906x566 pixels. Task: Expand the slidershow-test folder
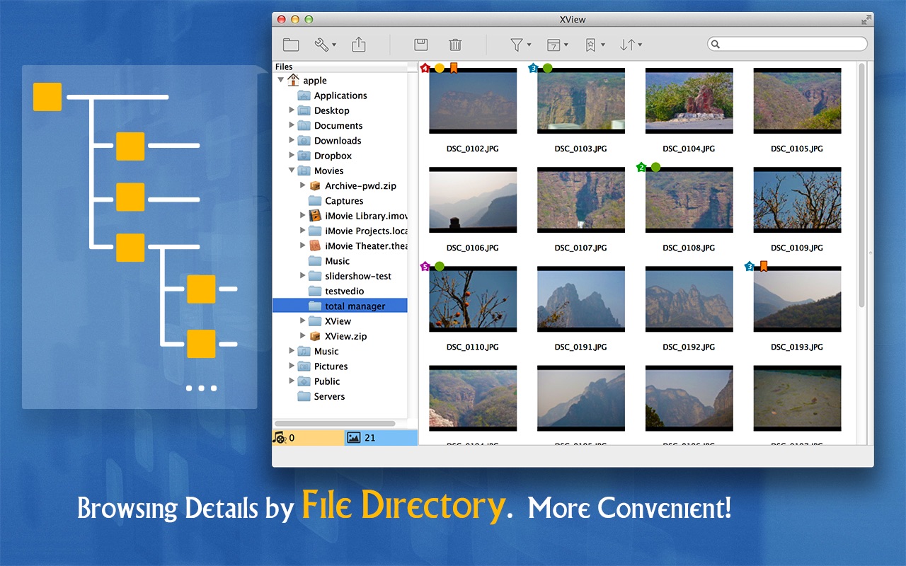click(x=303, y=276)
